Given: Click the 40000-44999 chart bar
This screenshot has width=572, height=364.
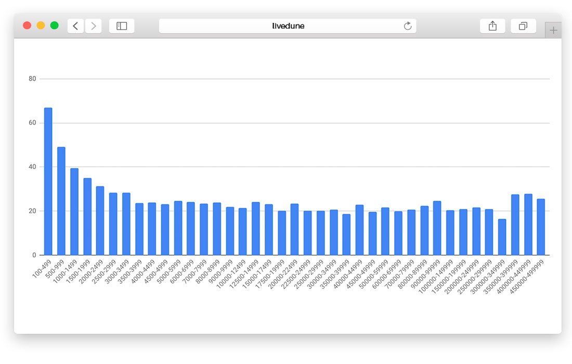Looking at the screenshot, I should pyautogui.click(x=359, y=230).
